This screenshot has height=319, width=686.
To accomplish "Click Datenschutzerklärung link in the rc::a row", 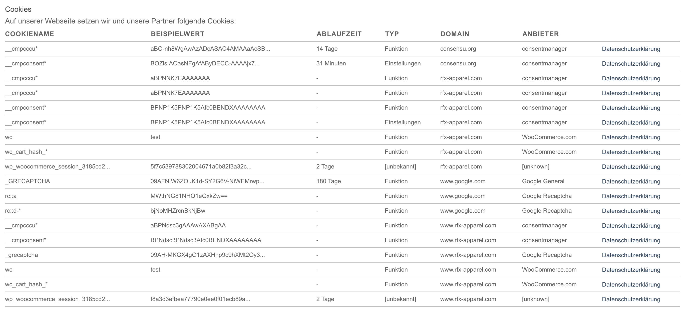I will pyautogui.click(x=631, y=196).
